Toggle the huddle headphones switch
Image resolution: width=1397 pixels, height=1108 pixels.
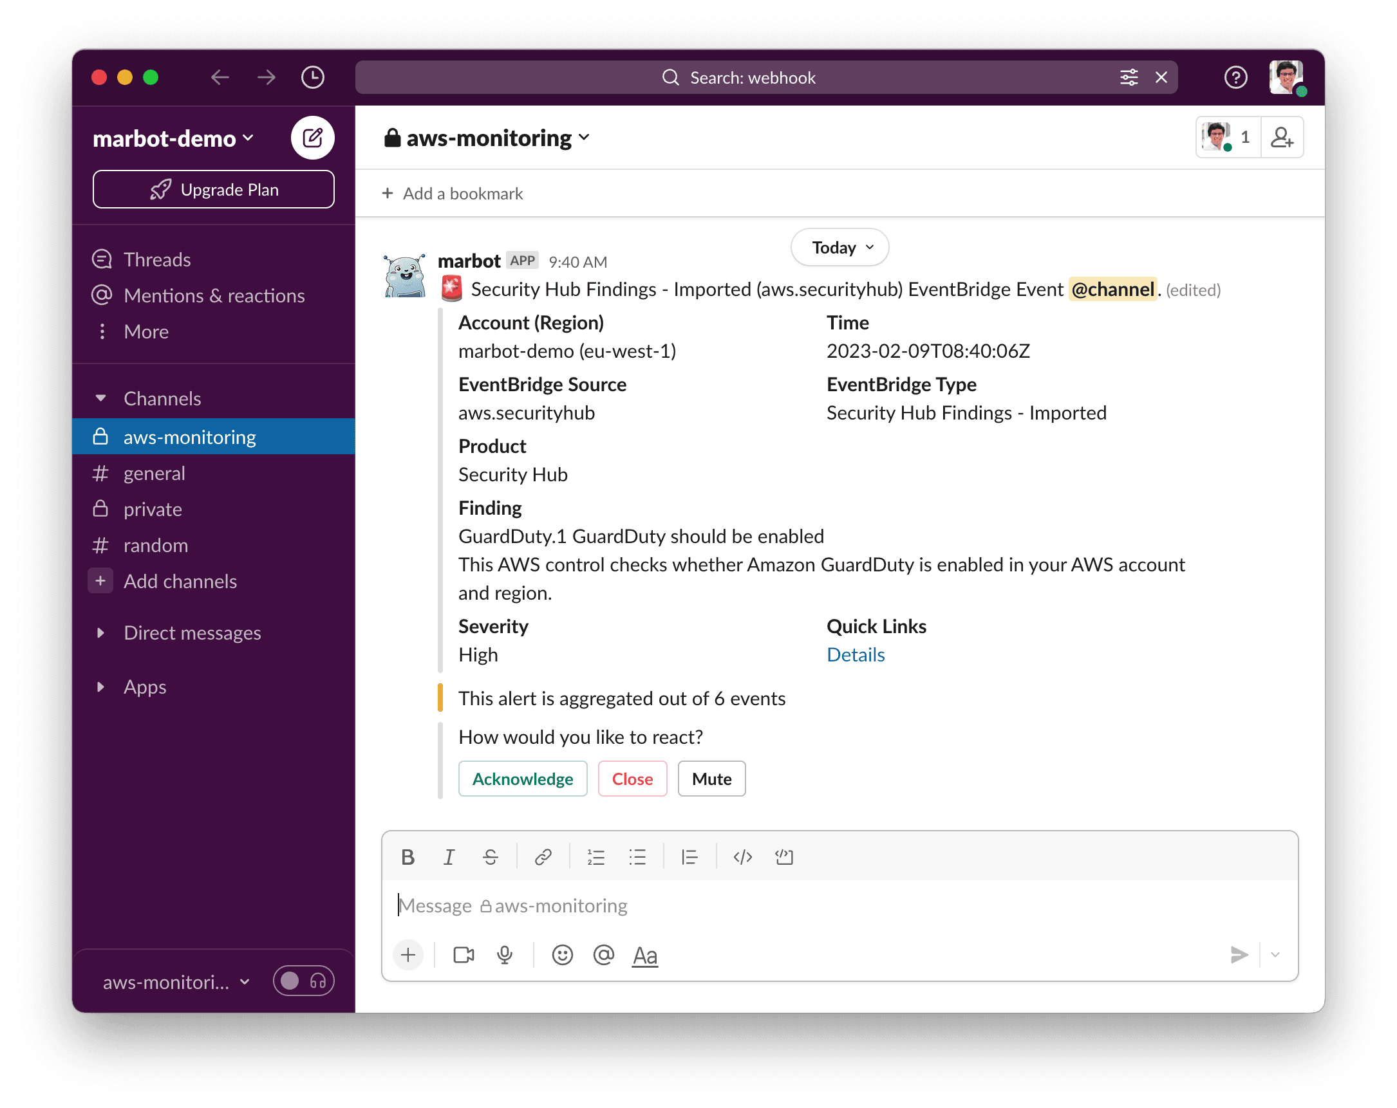coord(303,981)
